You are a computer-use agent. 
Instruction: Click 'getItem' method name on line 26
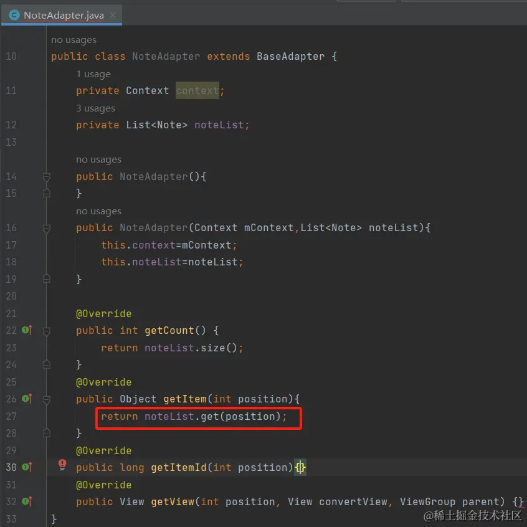[x=185, y=399]
